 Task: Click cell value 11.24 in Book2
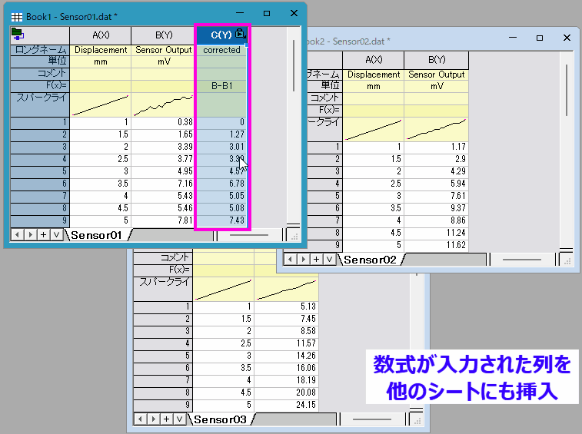[x=437, y=233]
